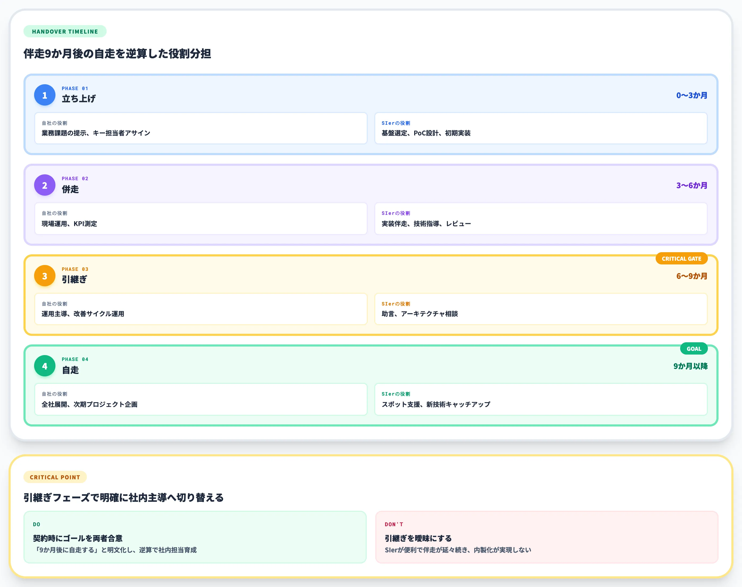Viewport: 742px width, 587px height.
Task: Select SIerの役割 card with 基盤選定、PoC設計
Action: pos(541,128)
